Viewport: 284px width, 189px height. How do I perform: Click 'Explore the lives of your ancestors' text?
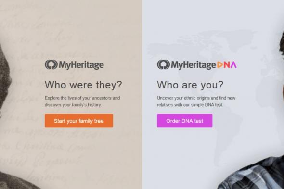pos(82,98)
